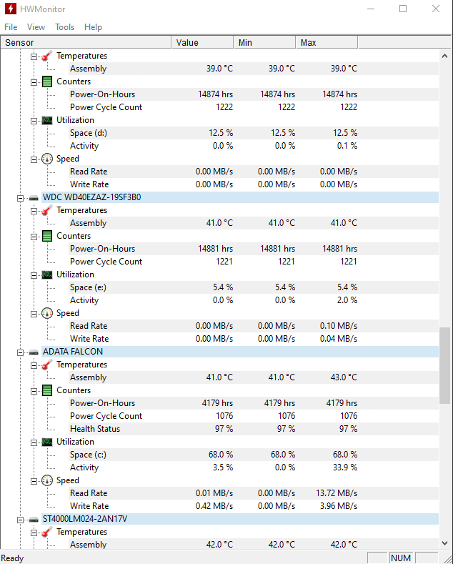Collapse the ADATA FALCON drive node

tap(20, 352)
